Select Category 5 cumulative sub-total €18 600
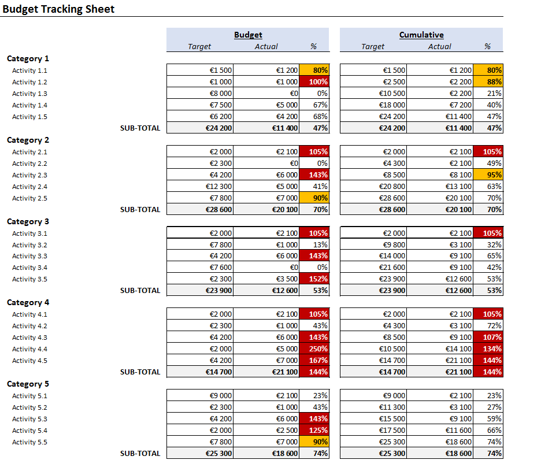The height and width of the screenshot is (471, 541). click(440, 454)
